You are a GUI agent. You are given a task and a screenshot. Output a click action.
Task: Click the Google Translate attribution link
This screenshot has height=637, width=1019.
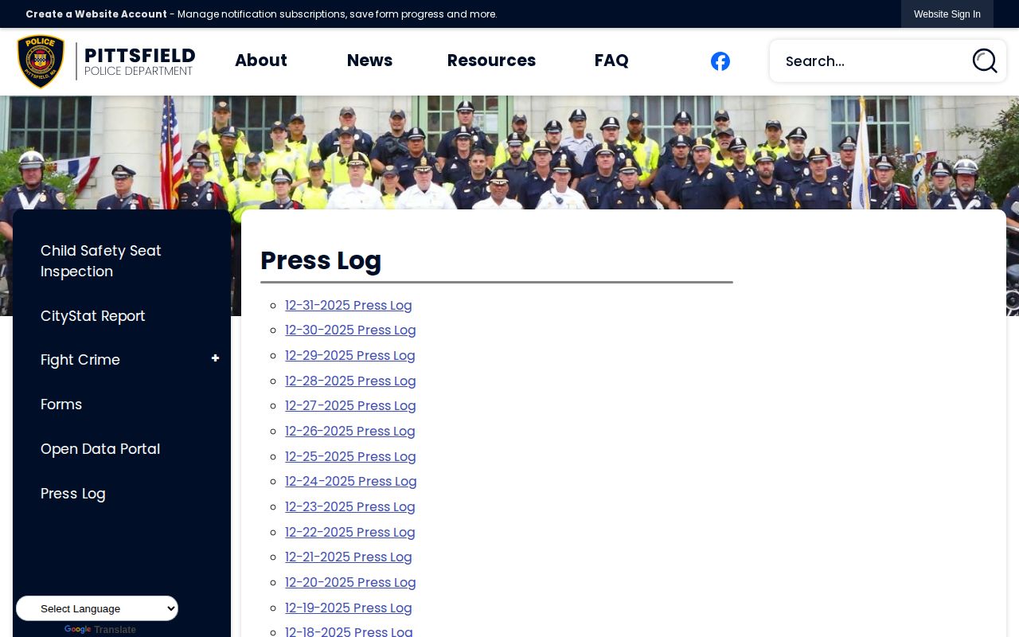(100, 630)
